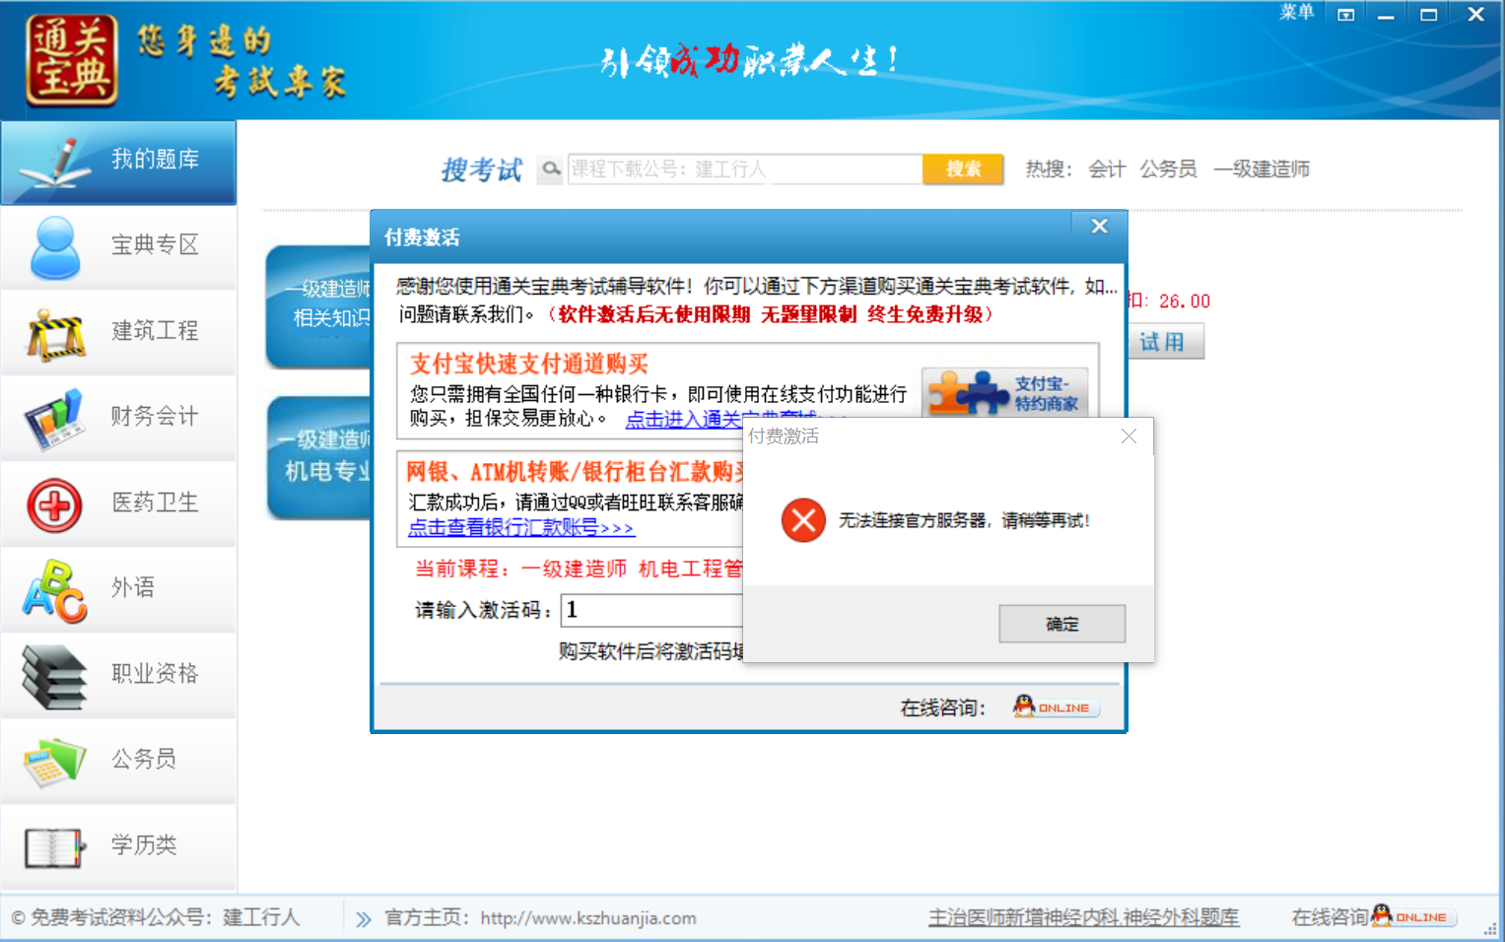
Task: Click the 支付宝快速支付通道购买 heading
Action: (529, 364)
